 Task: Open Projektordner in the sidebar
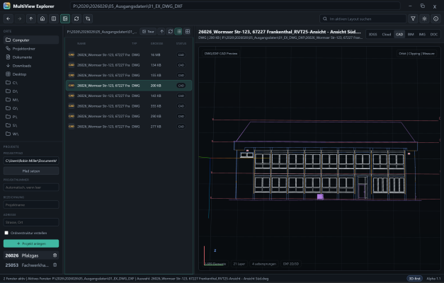tap(31, 48)
